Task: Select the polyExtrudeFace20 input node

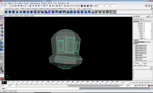Action: point(141,45)
